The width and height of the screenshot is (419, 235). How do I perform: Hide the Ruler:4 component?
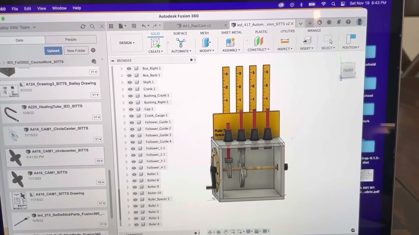tap(136, 225)
